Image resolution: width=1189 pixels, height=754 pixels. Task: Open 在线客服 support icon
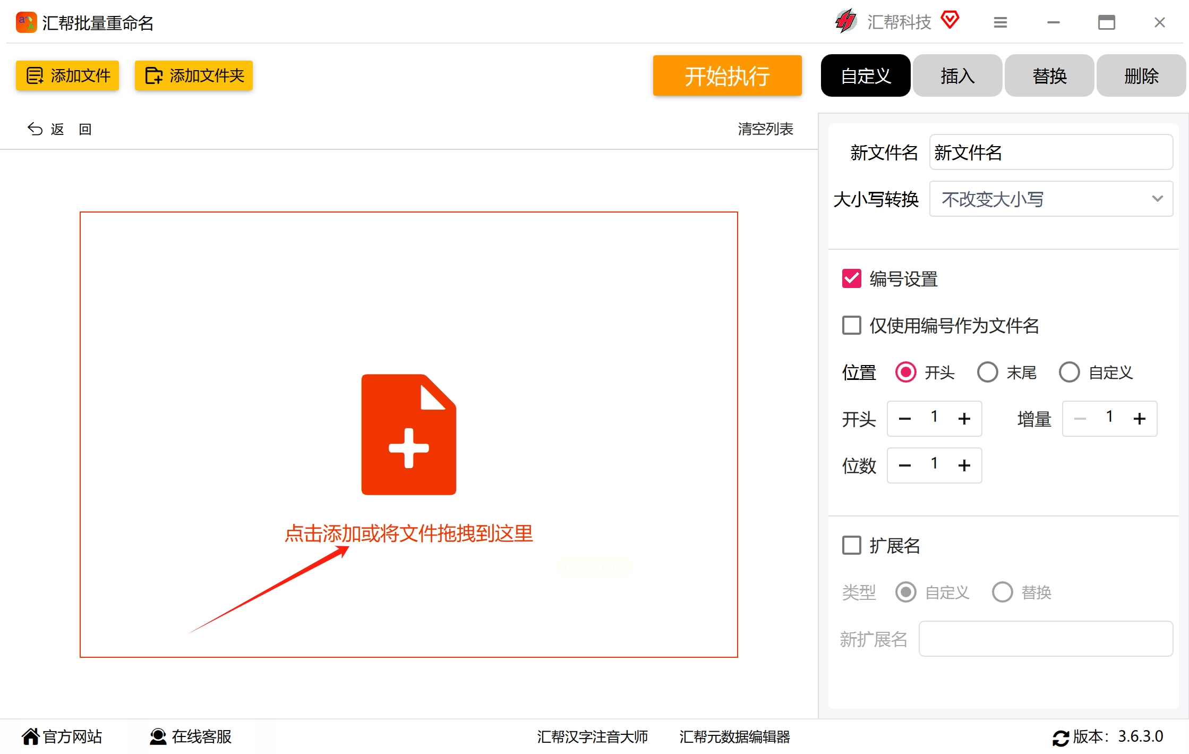[x=158, y=736]
